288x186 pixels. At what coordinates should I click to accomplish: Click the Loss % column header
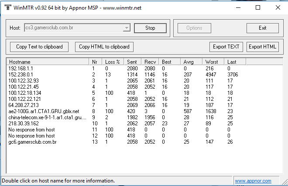pos(113,62)
